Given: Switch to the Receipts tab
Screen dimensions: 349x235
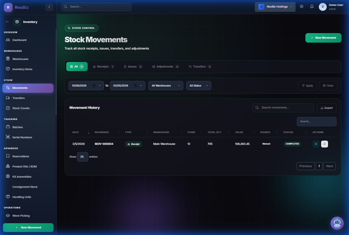Looking at the screenshot, I should click(x=103, y=67).
